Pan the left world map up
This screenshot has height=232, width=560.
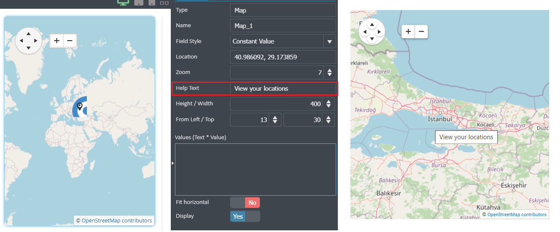point(28,34)
